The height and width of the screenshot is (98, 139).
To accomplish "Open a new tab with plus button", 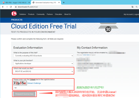I will pyautogui.click(x=64, y=3).
